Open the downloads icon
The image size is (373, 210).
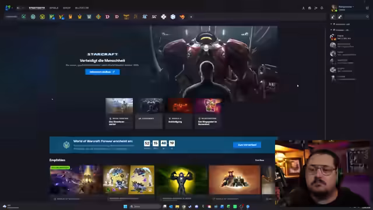tap(303, 8)
